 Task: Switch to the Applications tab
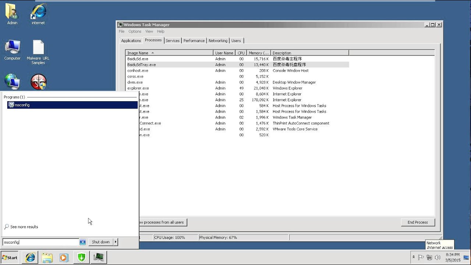131,40
